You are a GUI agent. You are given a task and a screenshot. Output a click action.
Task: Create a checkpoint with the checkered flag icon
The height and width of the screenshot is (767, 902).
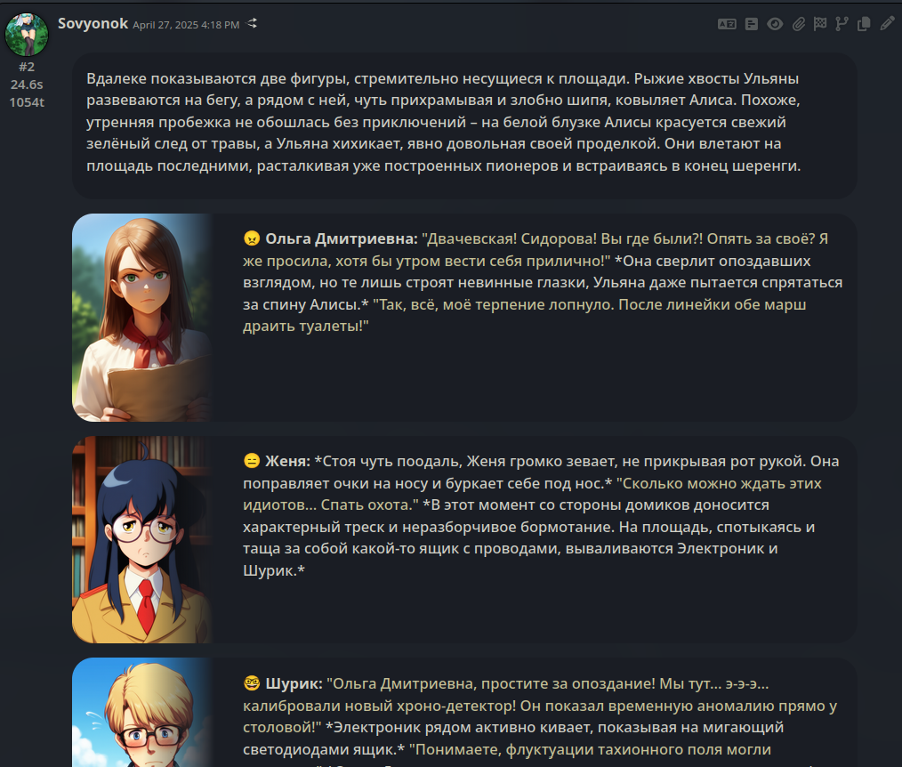(x=820, y=24)
